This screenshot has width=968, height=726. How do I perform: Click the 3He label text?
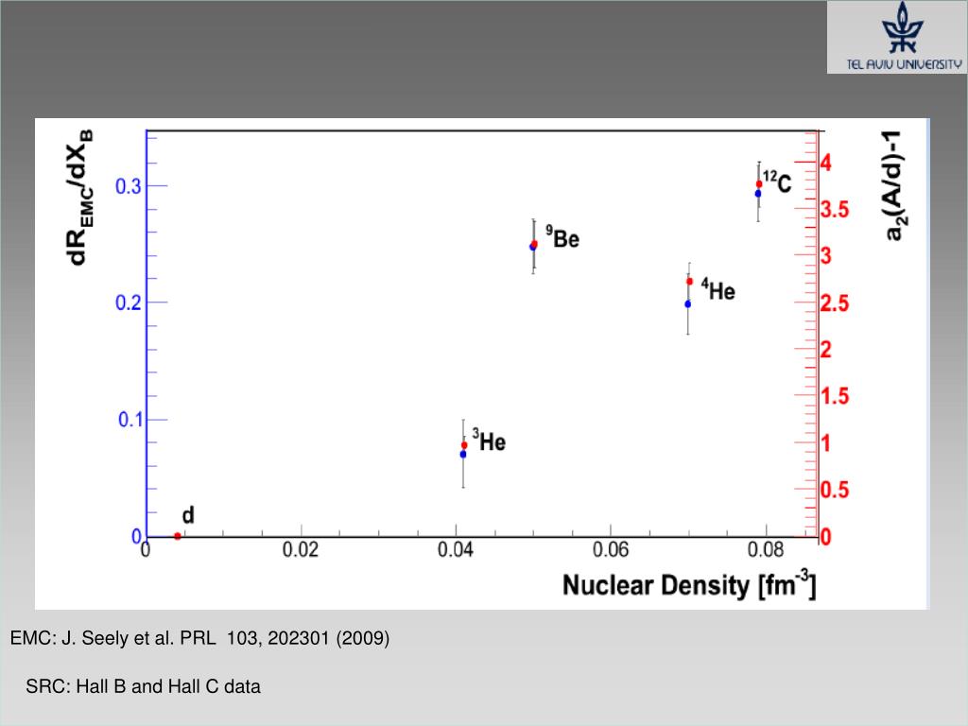(x=489, y=441)
